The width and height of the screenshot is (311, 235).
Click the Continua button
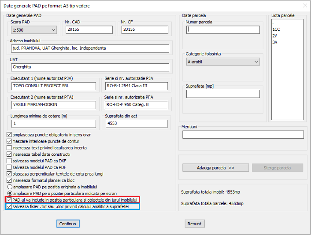pos(68,224)
